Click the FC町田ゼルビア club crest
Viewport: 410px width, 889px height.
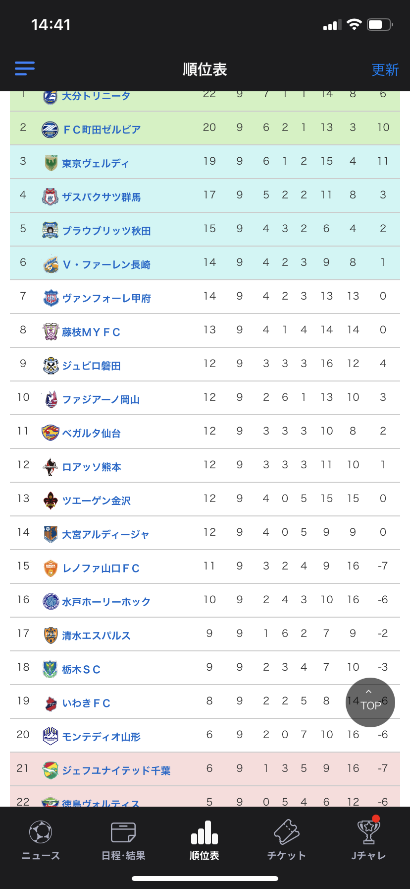point(50,129)
